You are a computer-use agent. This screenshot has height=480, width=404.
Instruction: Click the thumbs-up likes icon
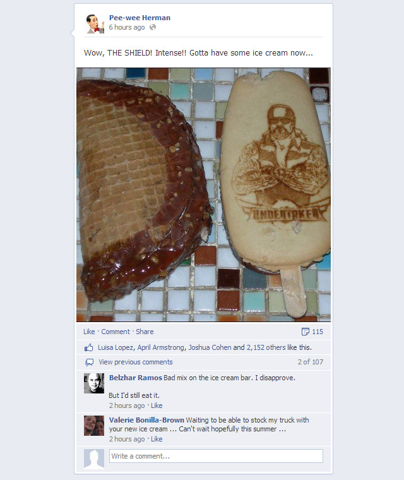pyautogui.click(x=89, y=347)
